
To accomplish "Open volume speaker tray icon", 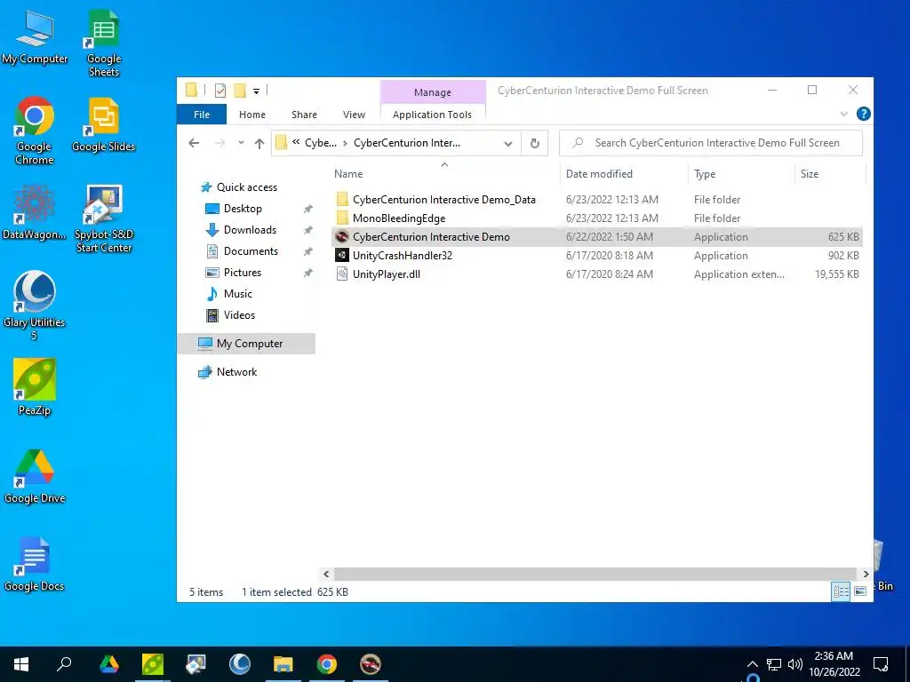I will 795,664.
